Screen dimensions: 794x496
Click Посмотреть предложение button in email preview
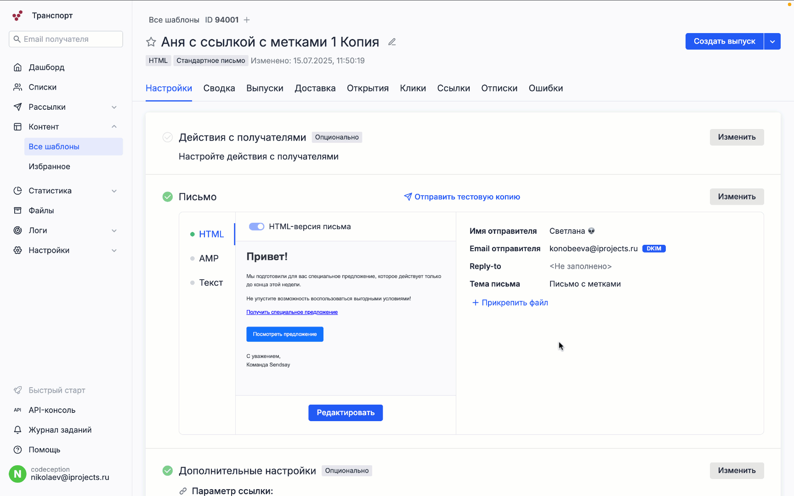pos(285,334)
